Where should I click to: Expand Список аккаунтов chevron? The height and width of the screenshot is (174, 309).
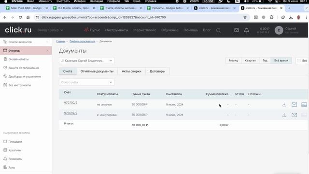(x=47, y=42)
